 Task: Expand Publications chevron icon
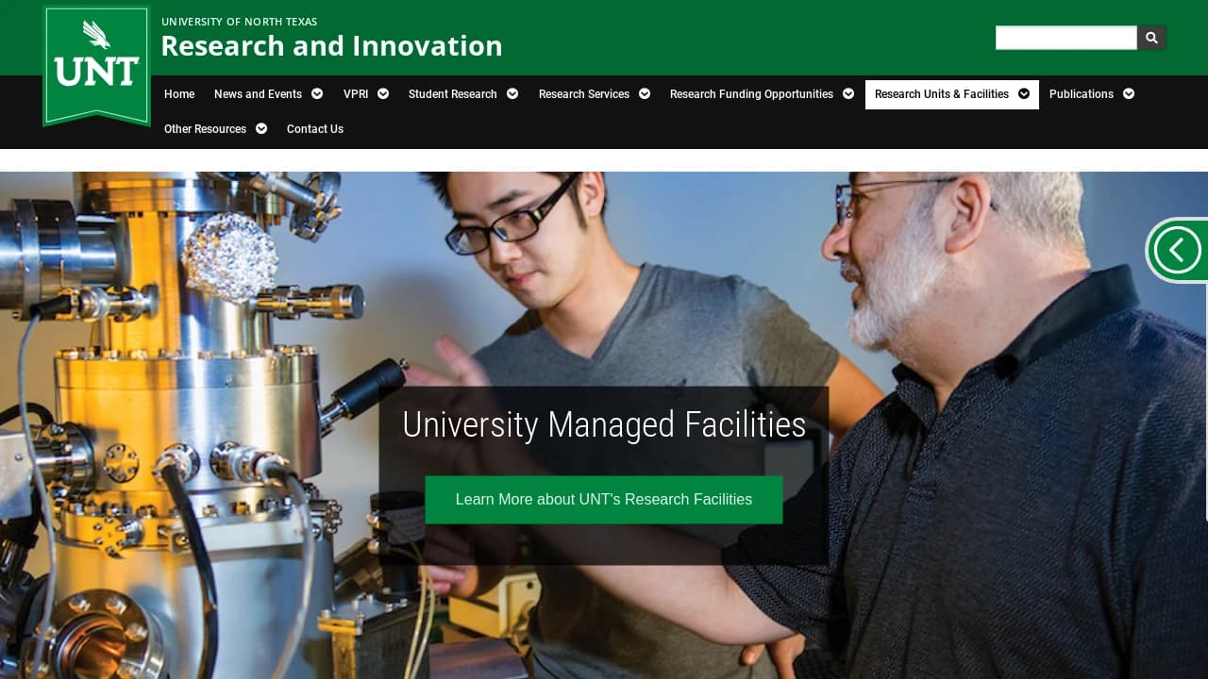click(x=1129, y=94)
